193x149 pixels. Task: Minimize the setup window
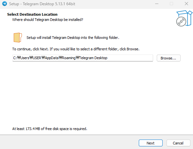(157, 4)
